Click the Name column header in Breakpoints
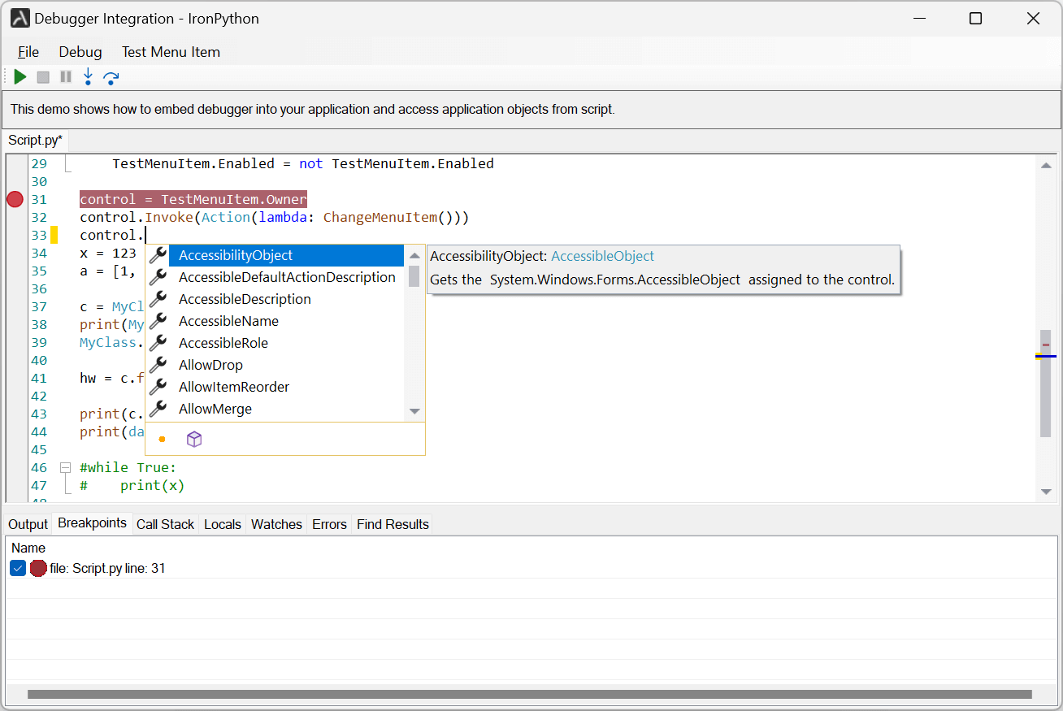Image resolution: width=1063 pixels, height=711 pixels. [x=28, y=548]
